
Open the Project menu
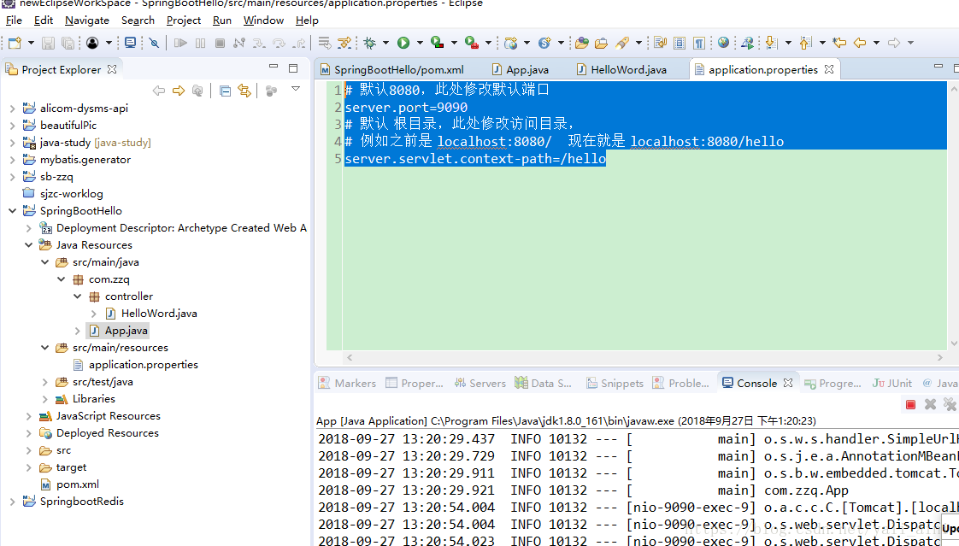[184, 21]
